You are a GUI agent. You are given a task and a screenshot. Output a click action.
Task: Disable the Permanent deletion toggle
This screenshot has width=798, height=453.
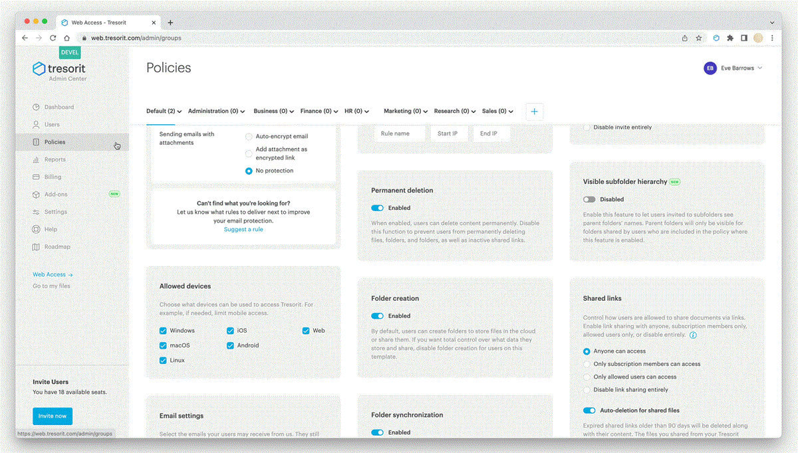[379, 207]
